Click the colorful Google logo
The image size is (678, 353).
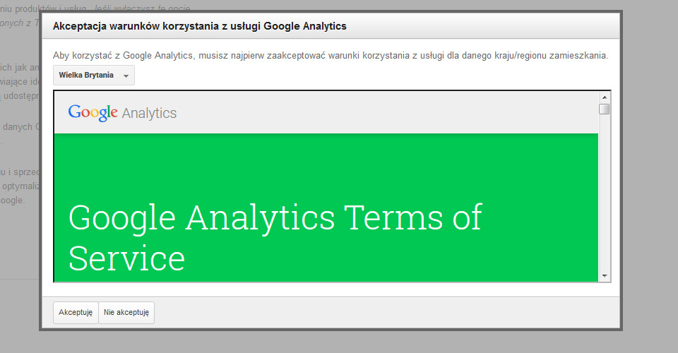point(93,113)
